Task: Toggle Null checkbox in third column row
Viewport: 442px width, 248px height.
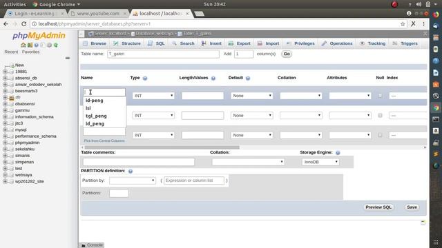Action: point(380,135)
